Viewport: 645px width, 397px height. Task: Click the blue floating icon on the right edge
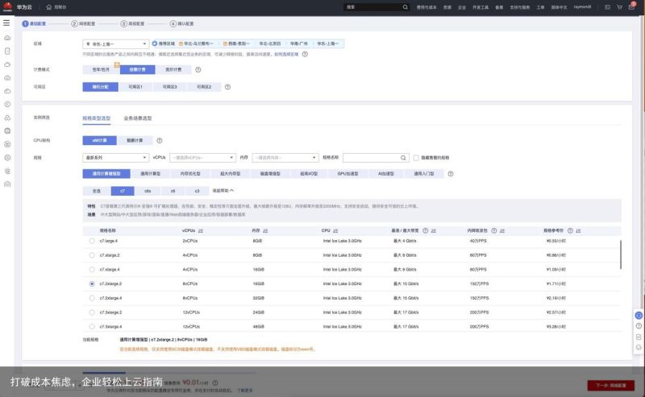pyautogui.click(x=639, y=316)
